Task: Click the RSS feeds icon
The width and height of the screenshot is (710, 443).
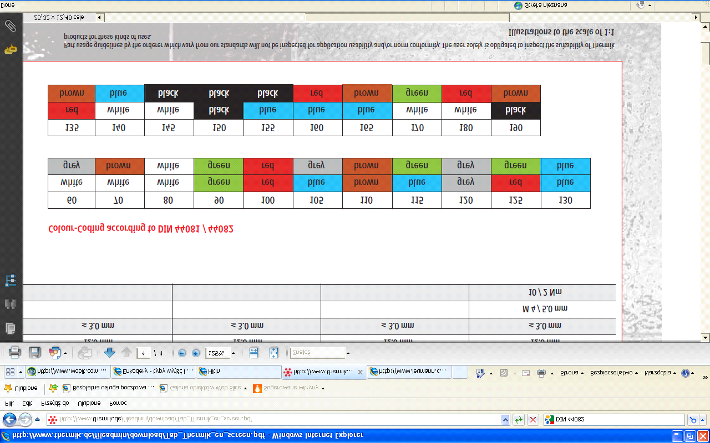Action: click(503, 373)
